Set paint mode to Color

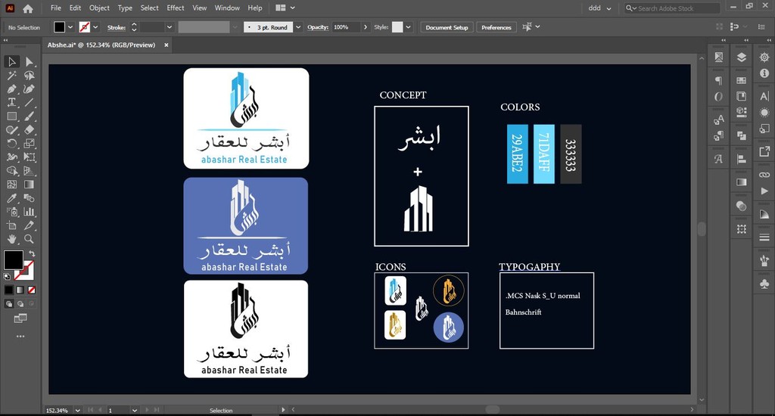point(9,290)
